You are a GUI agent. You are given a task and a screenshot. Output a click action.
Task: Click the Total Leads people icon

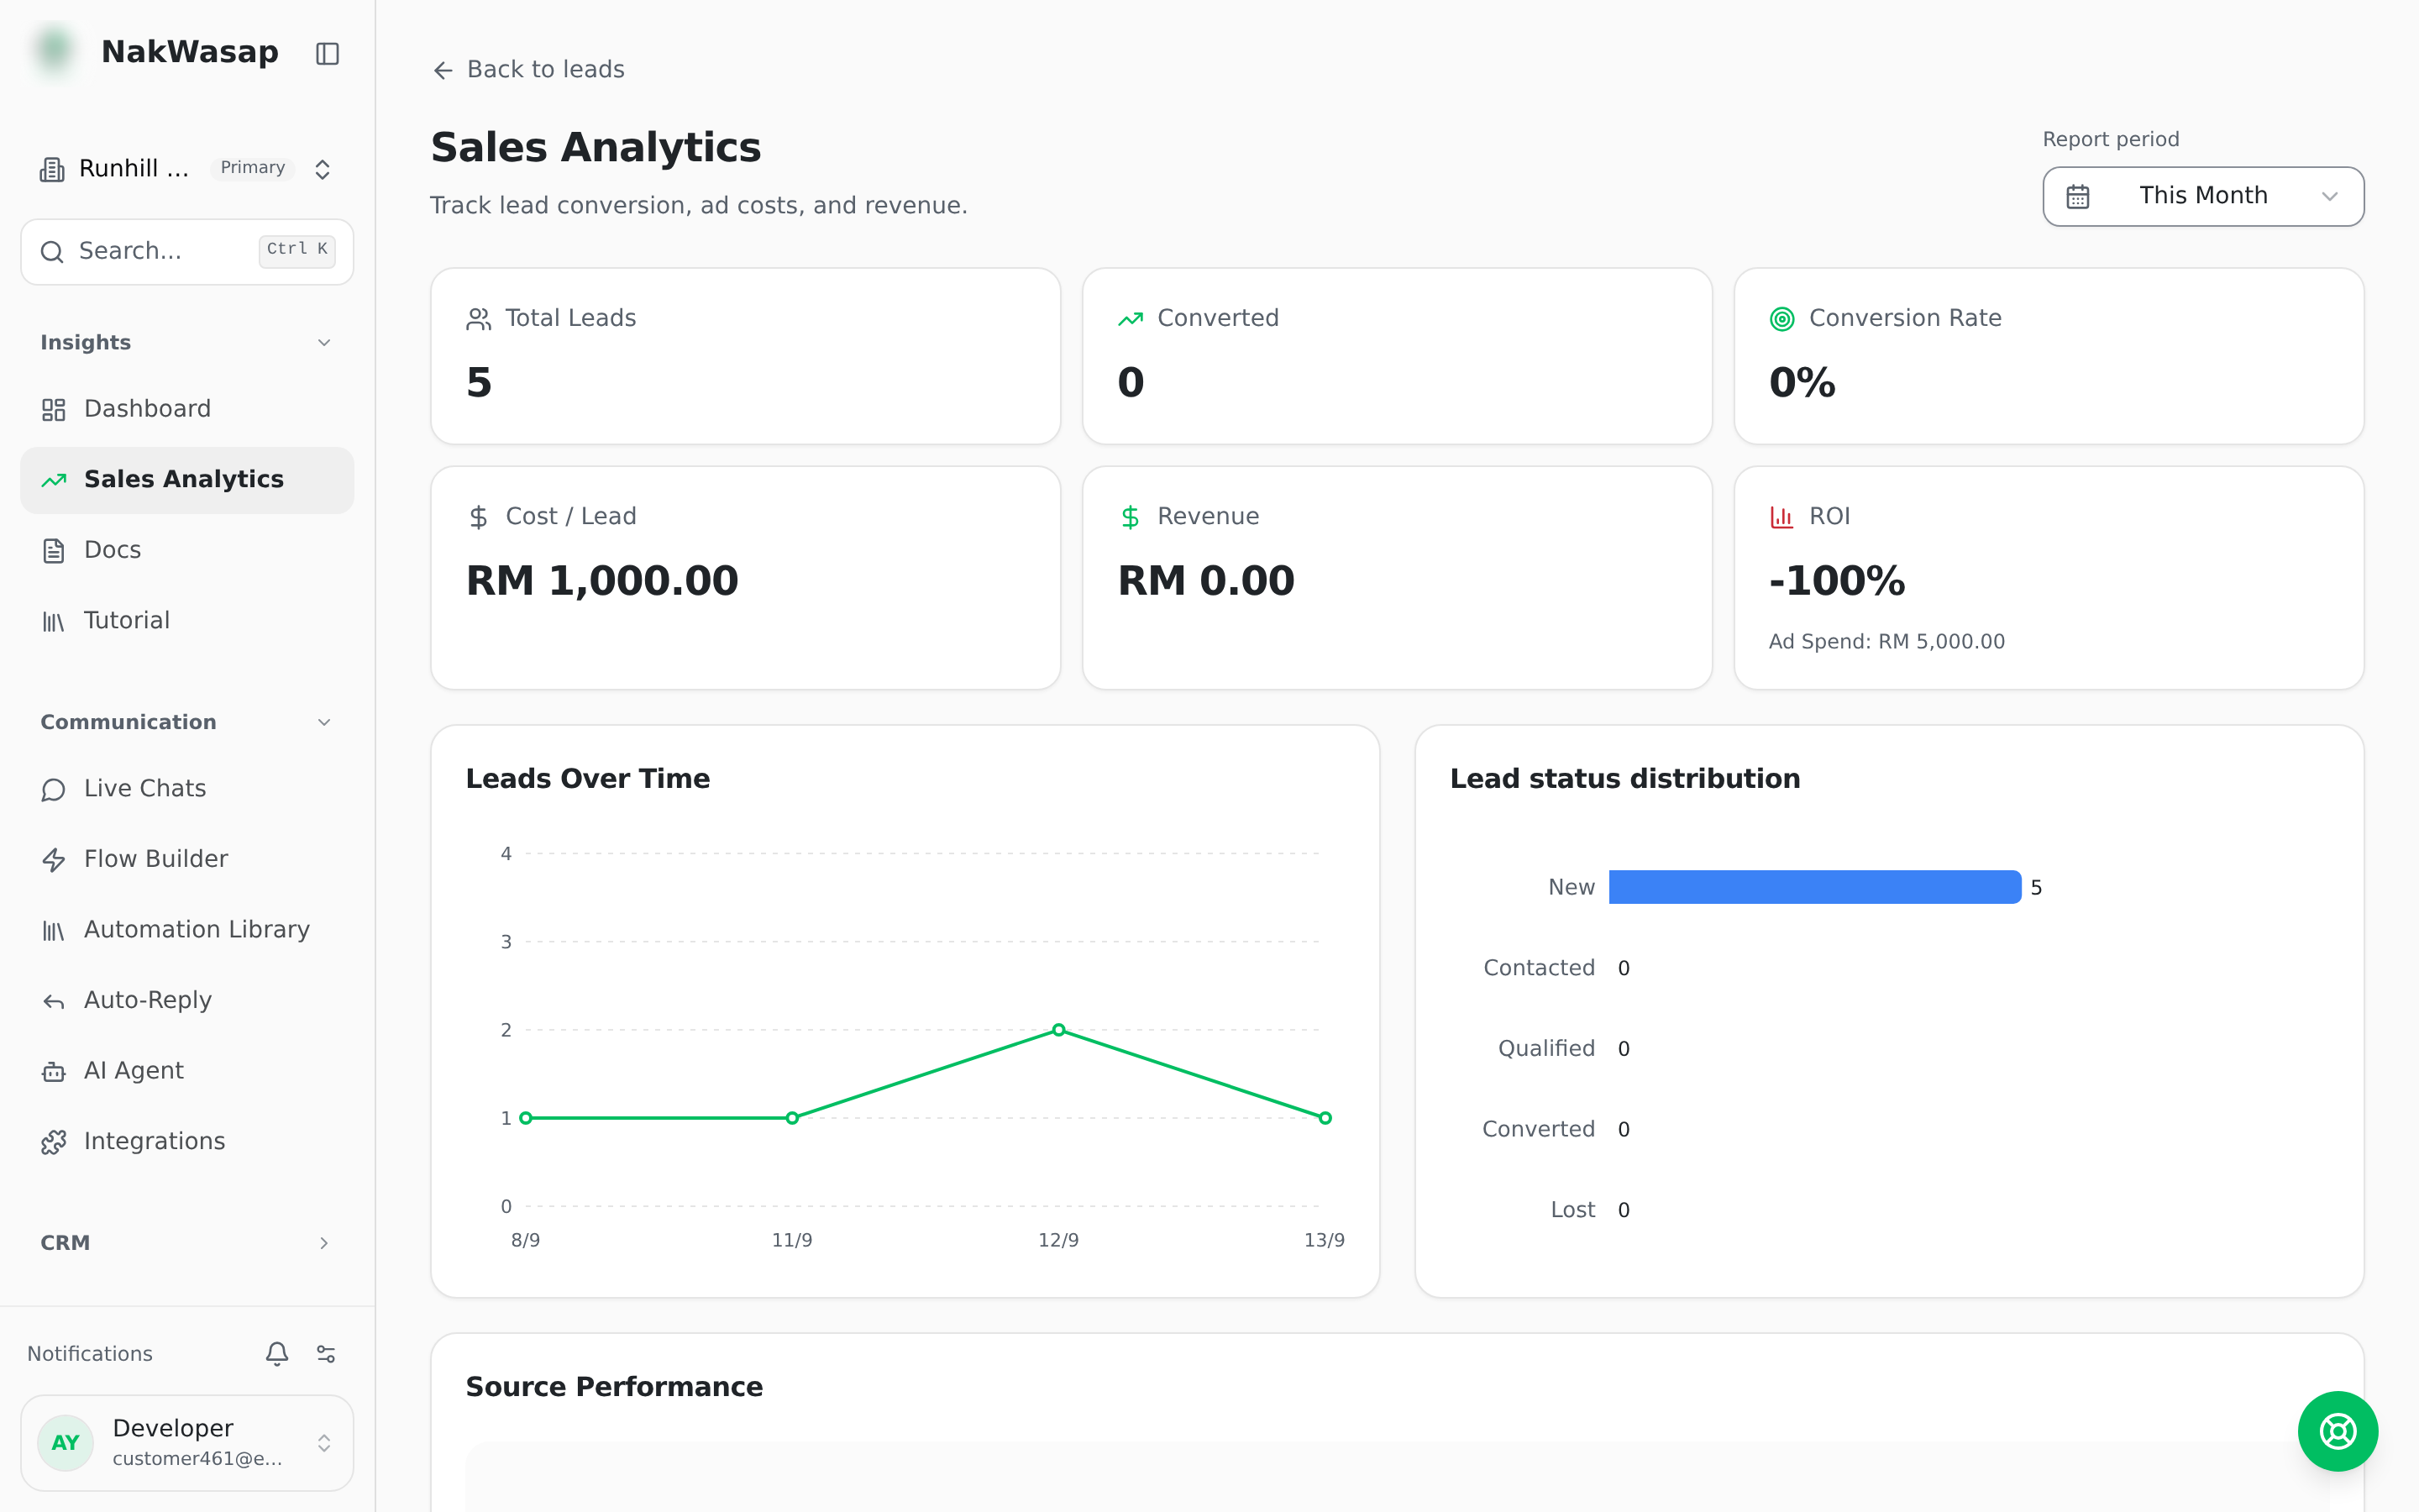478,319
